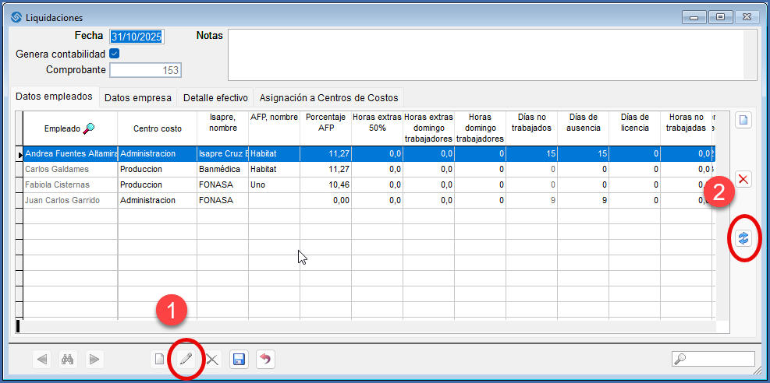The height and width of the screenshot is (383, 770).
Task: Open search with the binoculars icon
Action: tap(68, 359)
